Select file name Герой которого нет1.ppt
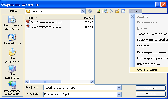This screenshot has height=99, width=168. tap(46, 22)
